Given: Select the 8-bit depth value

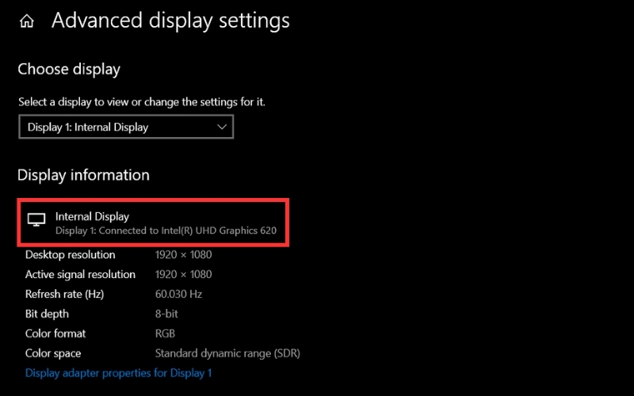Looking at the screenshot, I should click(166, 314).
